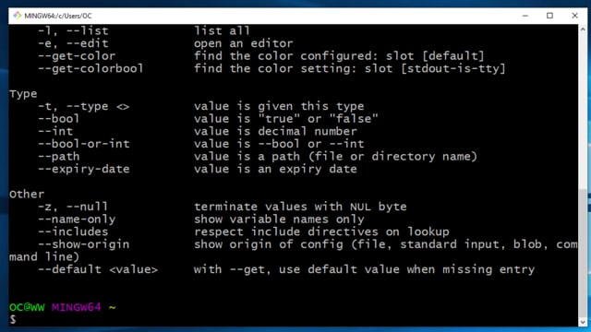This screenshot has width=591, height=332.
Task: Click the --get-colorbool option text
Action: tap(90, 68)
